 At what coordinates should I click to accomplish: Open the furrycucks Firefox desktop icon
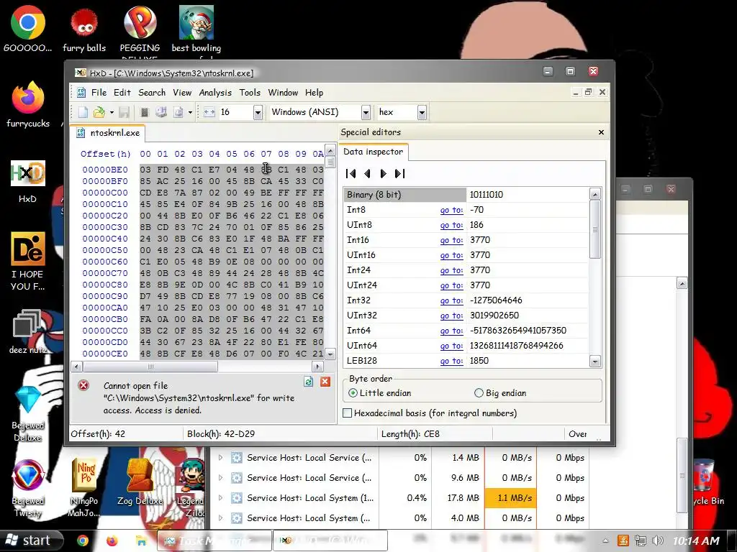click(x=28, y=104)
